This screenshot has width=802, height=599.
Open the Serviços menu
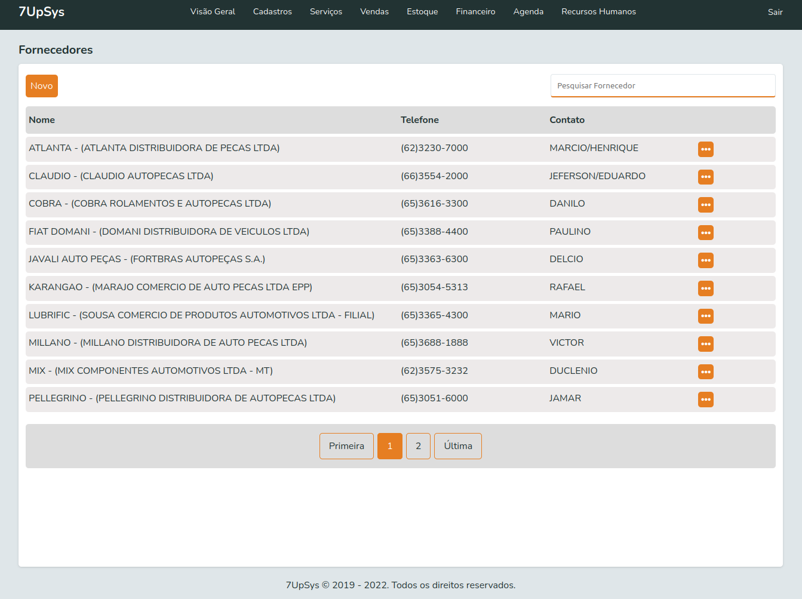pyautogui.click(x=326, y=11)
